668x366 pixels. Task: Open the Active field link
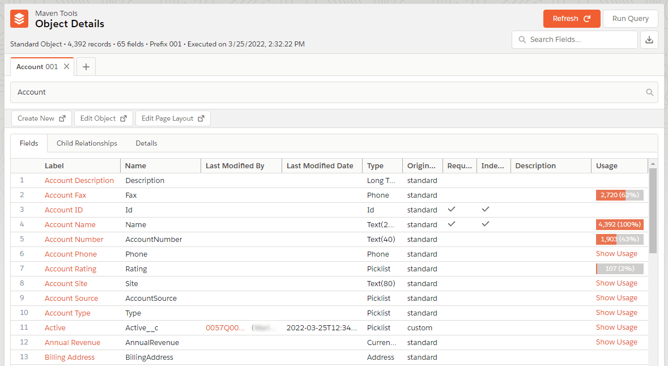tap(55, 327)
